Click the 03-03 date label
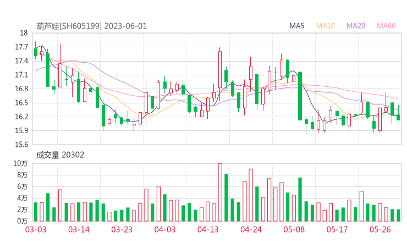 pyautogui.click(x=36, y=229)
